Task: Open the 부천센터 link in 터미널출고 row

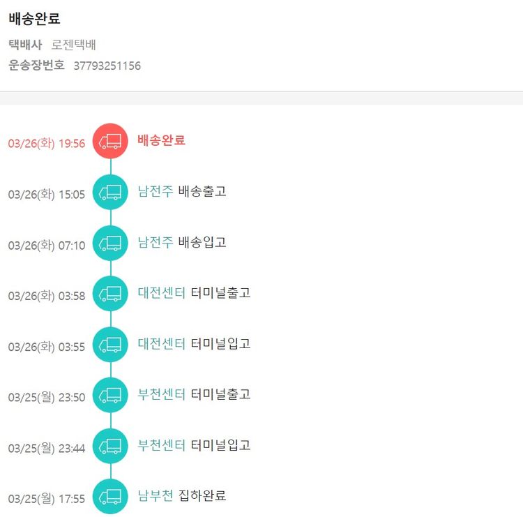Action: point(162,394)
